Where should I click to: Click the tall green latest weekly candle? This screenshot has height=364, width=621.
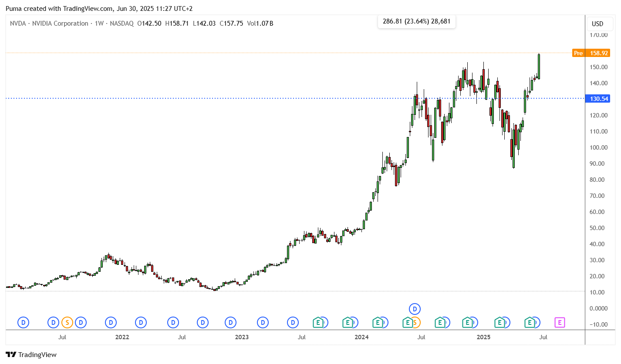tap(539, 67)
